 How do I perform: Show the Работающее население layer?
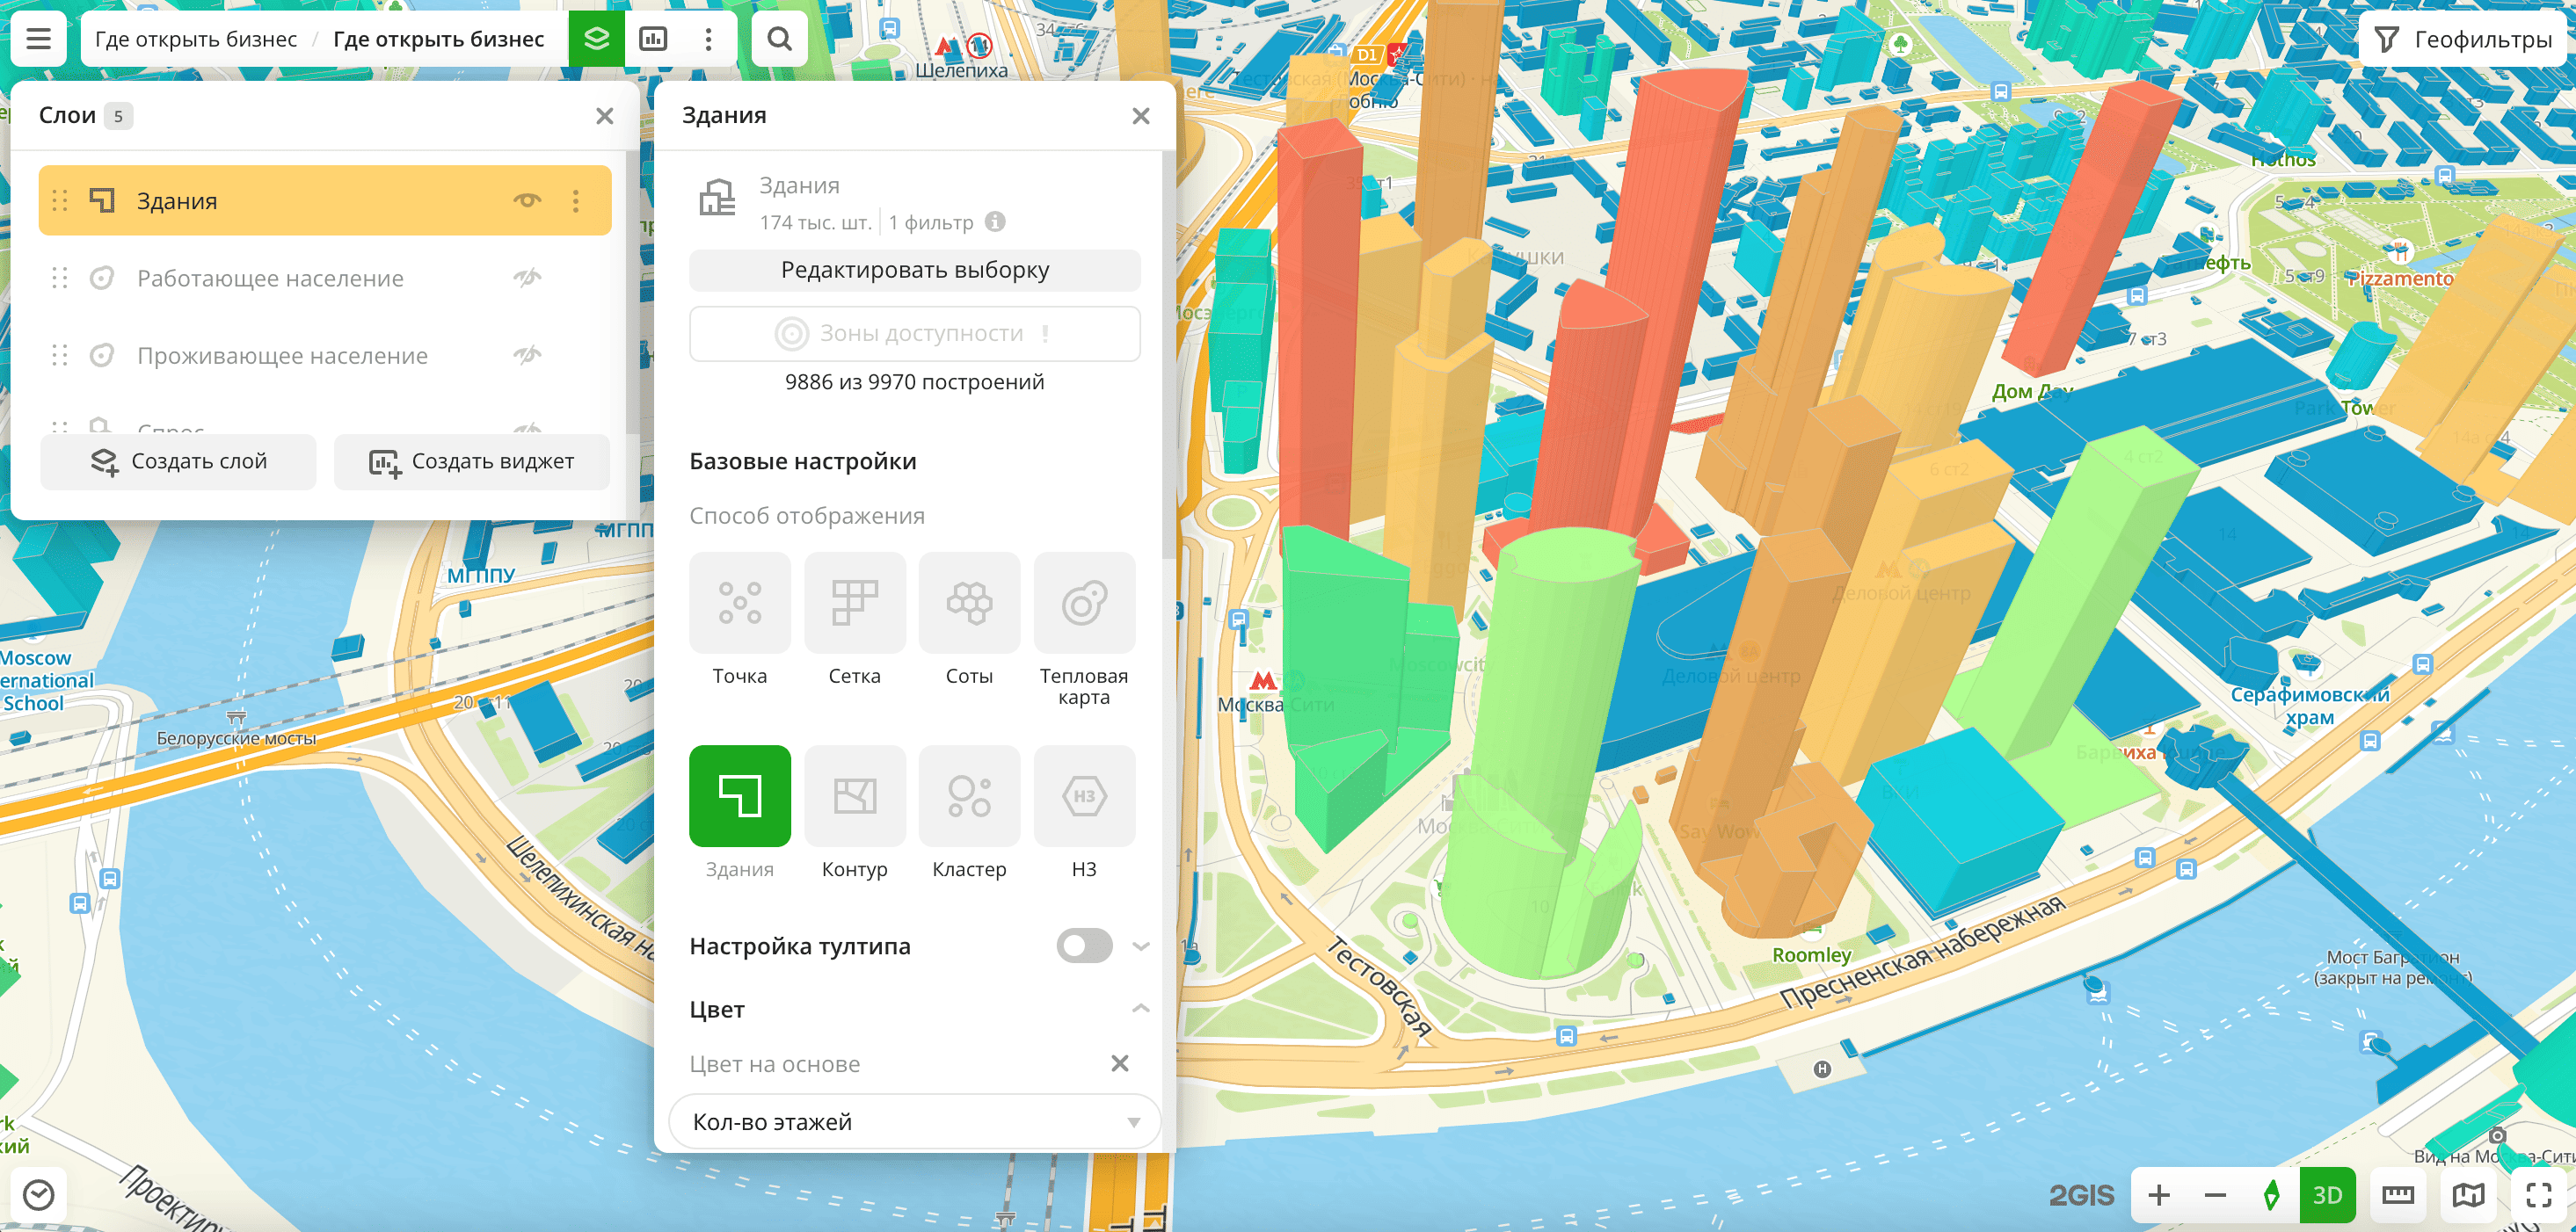click(527, 278)
